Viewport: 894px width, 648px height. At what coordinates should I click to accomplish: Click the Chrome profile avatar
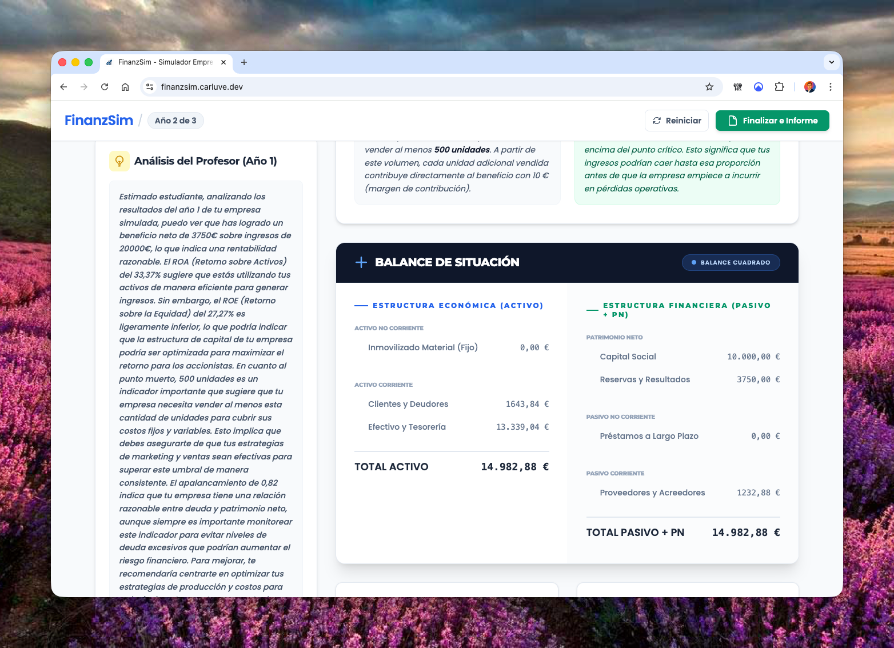tap(810, 87)
